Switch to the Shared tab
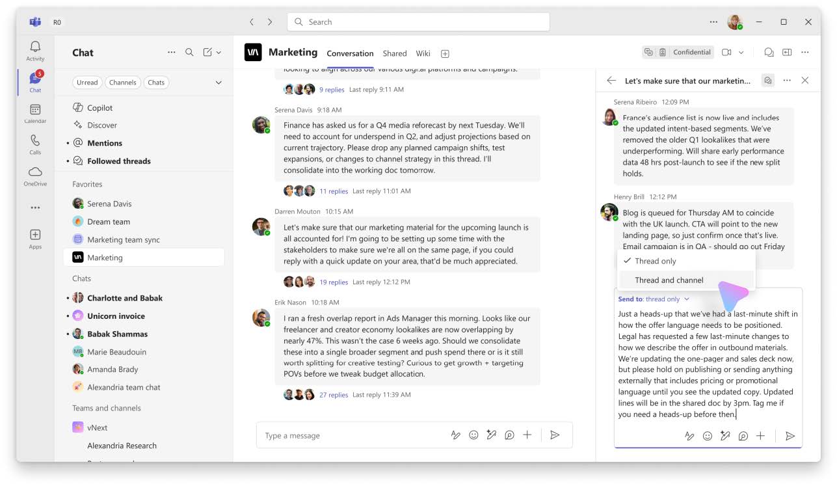This screenshot has width=837, height=486. (x=395, y=53)
